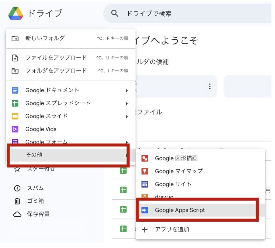Click the Google Vids purple icon
The height and width of the screenshot is (248, 275).
pos(15,129)
